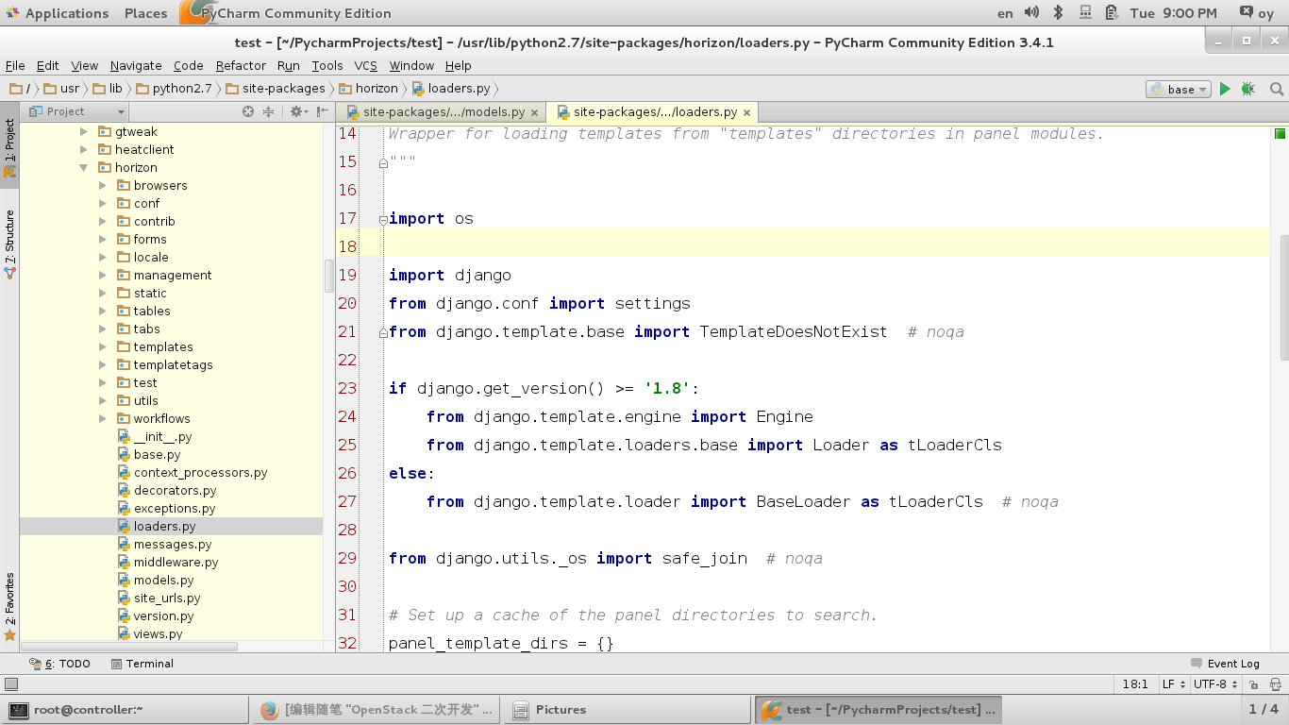This screenshot has height=725, width=1289.
Task: Expand the templatetags folder
Action: 103,365
